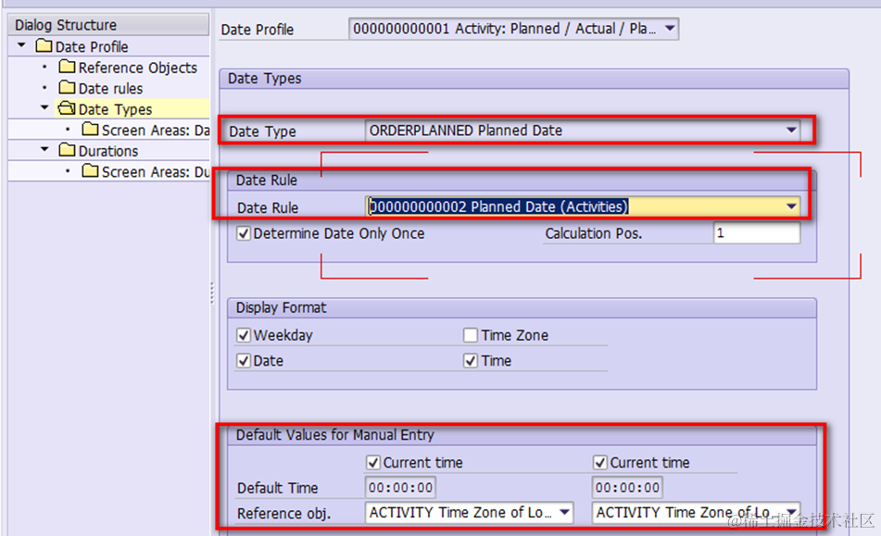Collapse the Date Types tree node
This screenshot has height=536, width=881.
click(x=44, y=107)
